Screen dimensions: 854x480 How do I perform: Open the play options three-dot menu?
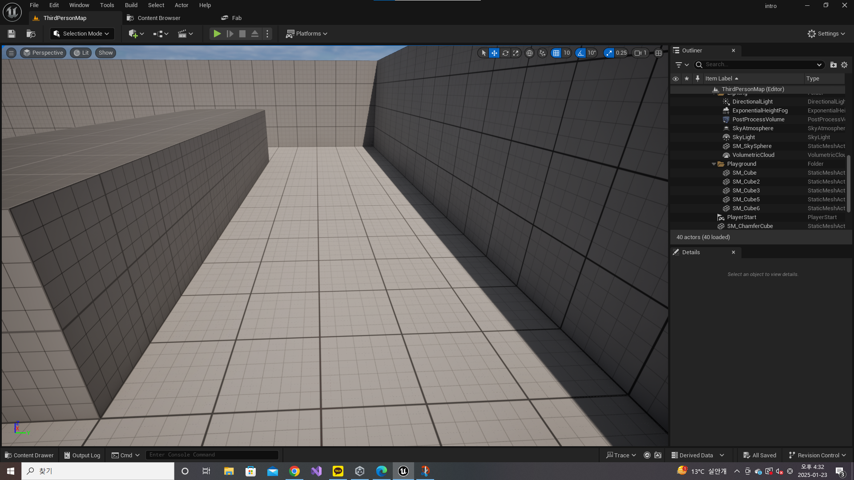click(267, 34)
